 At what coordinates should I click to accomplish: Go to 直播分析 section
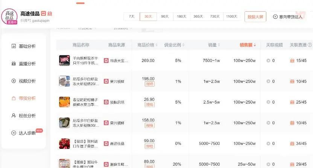click(x=27, y=64)
